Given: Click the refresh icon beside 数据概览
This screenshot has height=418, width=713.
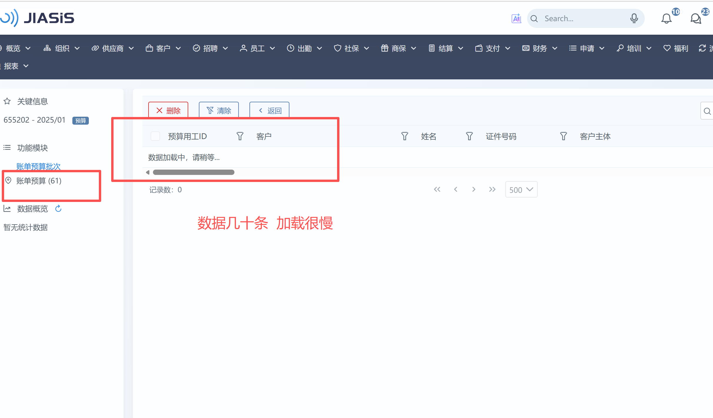Looking at the screenshot, I should point(58,208).
